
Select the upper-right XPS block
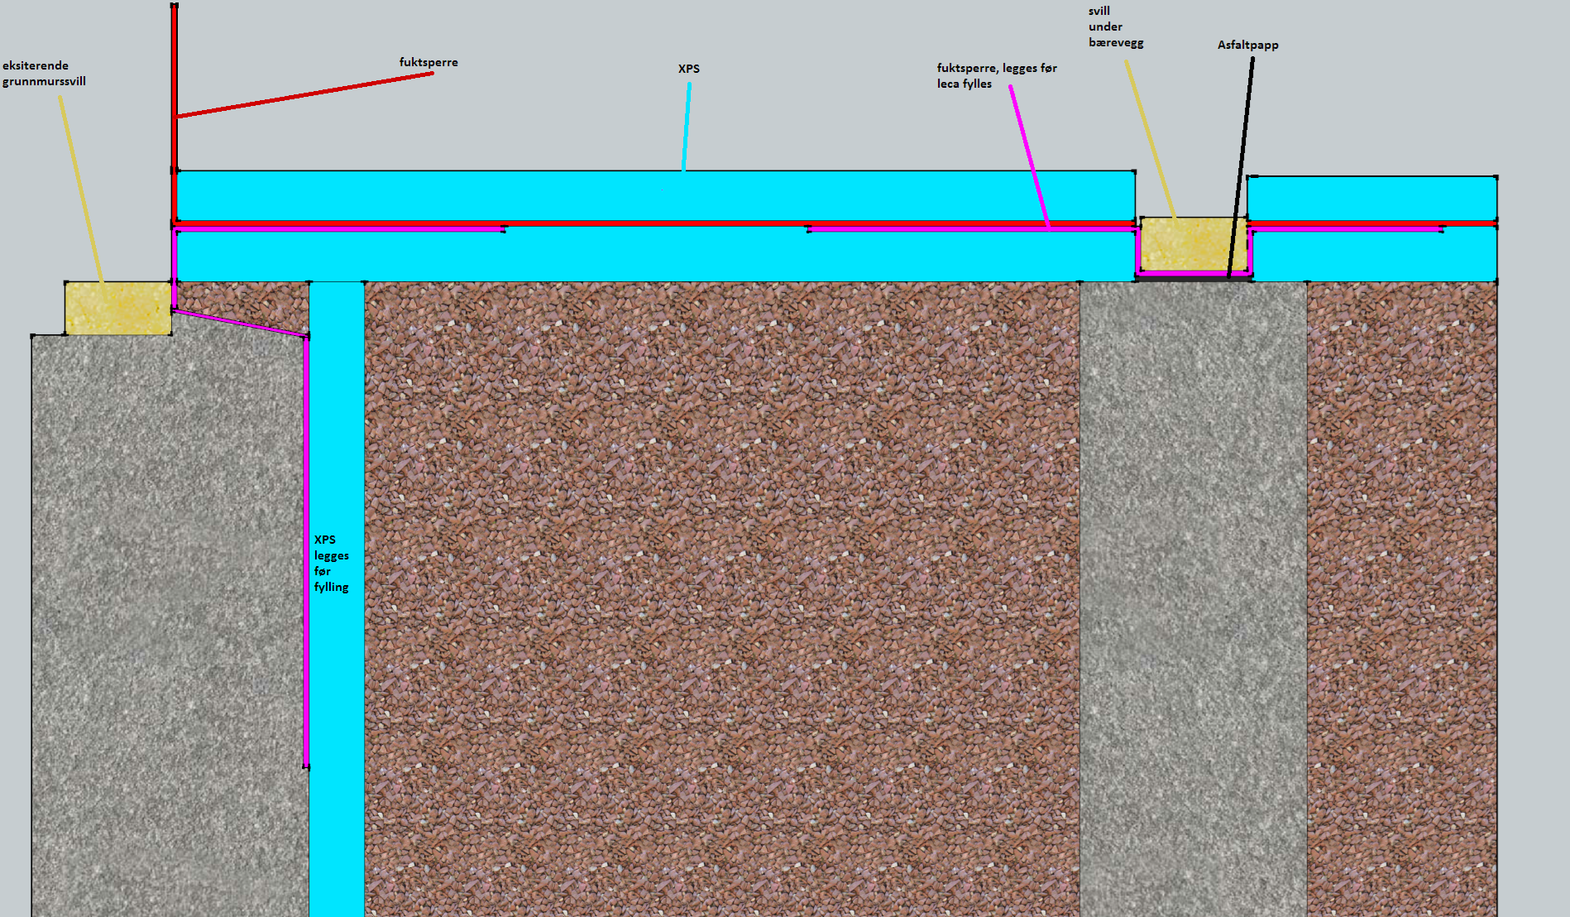point(1371,198)
